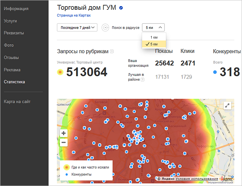Click the Универмаг, Торговый центр rubric text
Image resolution: width=242 pixels, height=186 pixels.
click(80, 62)
